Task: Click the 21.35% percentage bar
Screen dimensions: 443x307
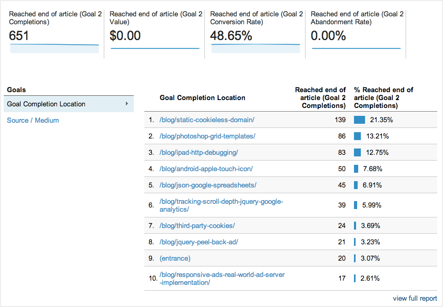Action: pos(360,120)
